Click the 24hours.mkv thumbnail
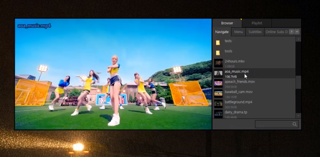320x157 pixels. pos(218,63)
